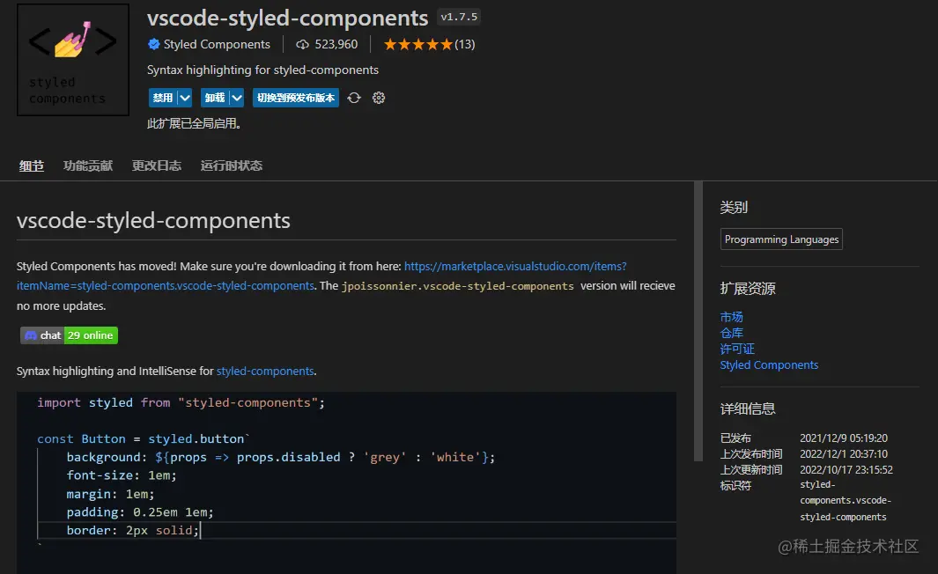Viewport: 938px width, 574px height.
Task: Open the five-star rating reviews
Action: coord(418,44)
